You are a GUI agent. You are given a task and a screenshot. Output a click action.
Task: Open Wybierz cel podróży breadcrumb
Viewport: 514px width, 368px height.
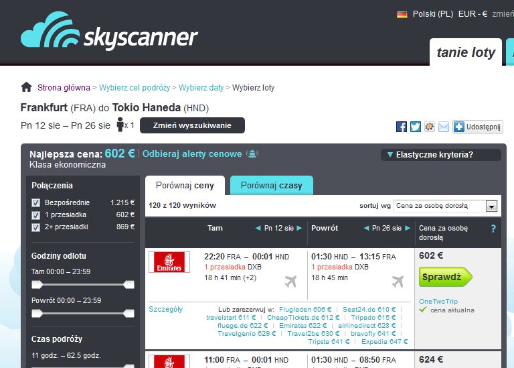point(135,88)
